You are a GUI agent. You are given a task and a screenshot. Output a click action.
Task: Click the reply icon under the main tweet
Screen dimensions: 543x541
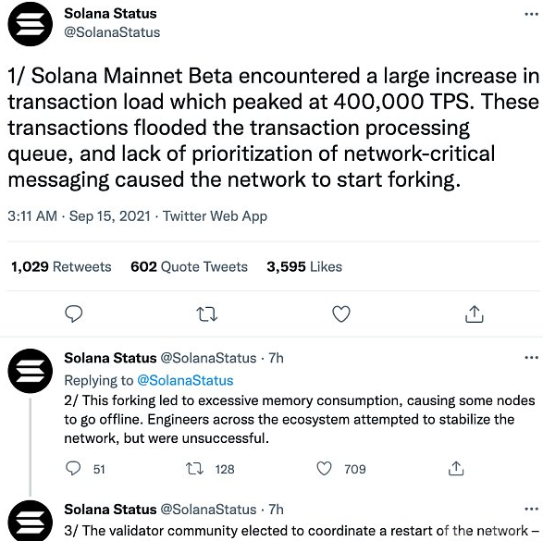pyautogui.click(x=74, y=314)
